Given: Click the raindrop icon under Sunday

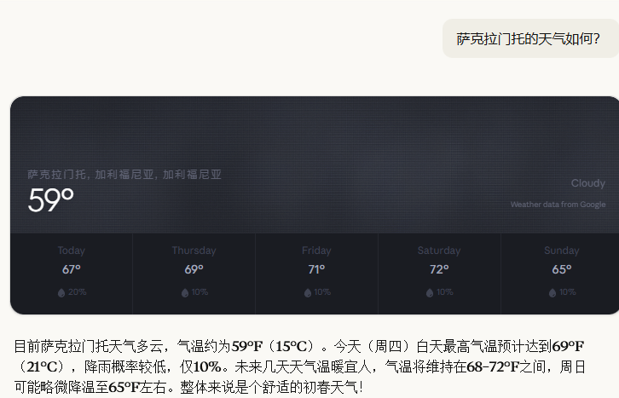Looking at the screenshot, I should (x=552, y=292).
